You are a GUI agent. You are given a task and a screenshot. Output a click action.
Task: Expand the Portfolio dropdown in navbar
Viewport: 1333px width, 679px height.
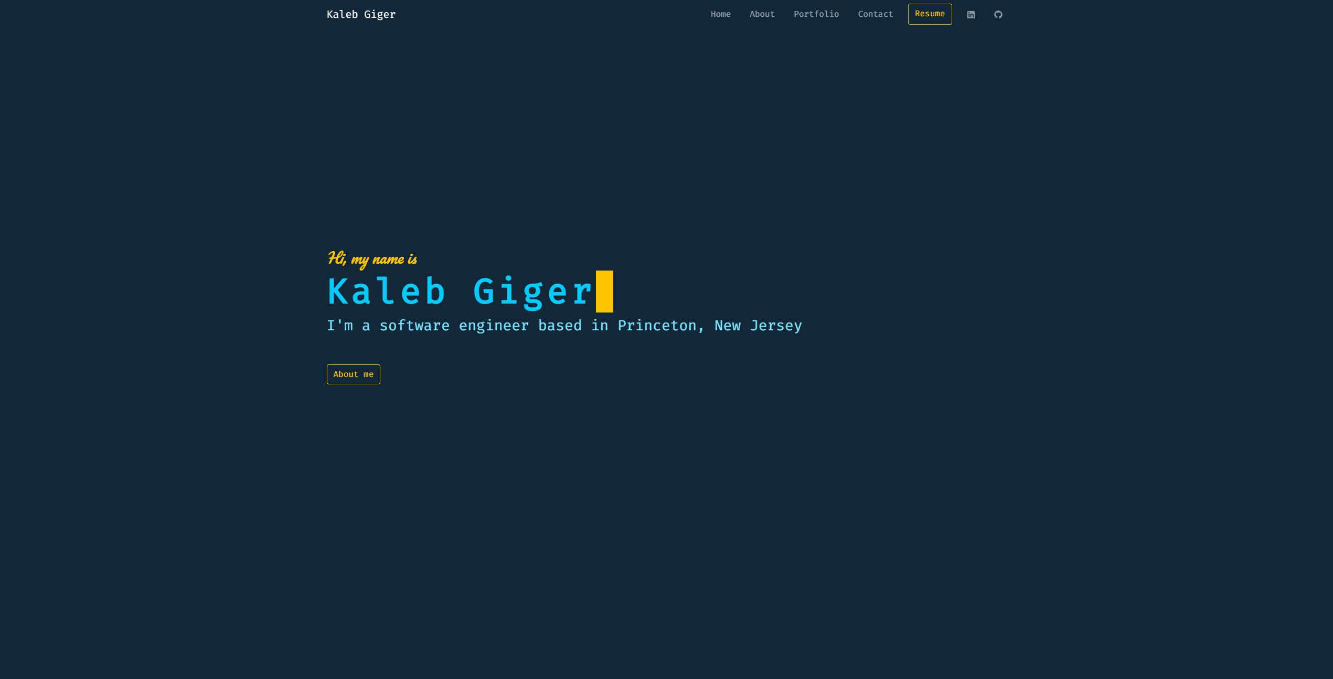click(816, 14)
